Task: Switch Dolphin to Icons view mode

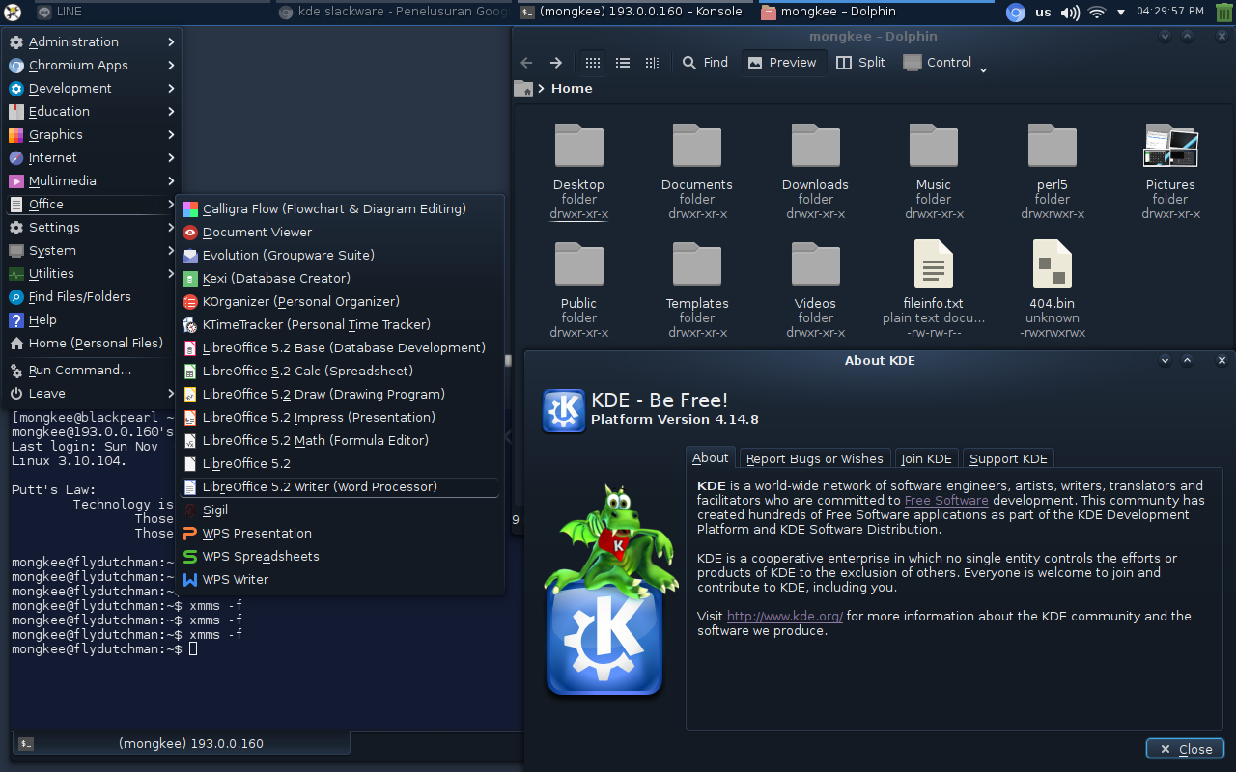Action: (593, 63)
